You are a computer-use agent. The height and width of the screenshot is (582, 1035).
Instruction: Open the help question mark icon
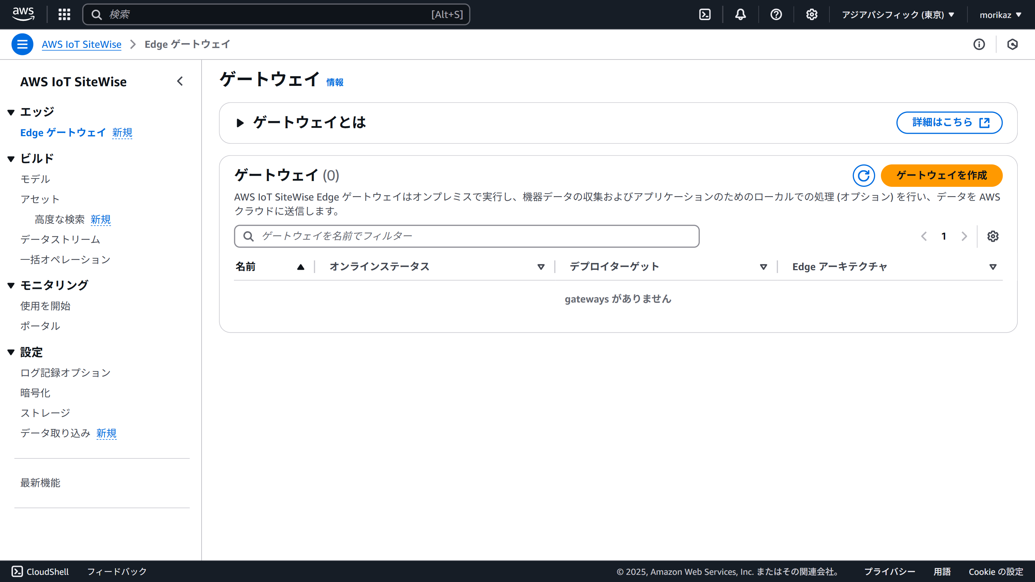click(x=776, y=14)
